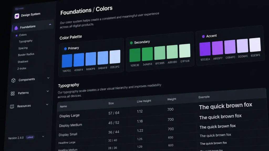
Task: Click the 1.22 line height value
Action: pyautogui.click(x=140, y=131)
